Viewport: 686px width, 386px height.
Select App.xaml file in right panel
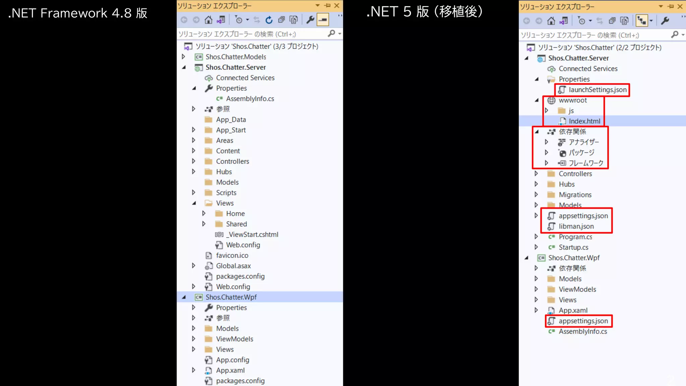(573, 310)
